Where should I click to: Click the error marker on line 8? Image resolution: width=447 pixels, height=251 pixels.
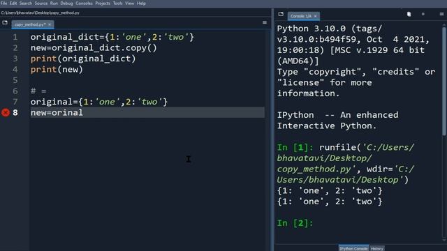[x=6, y=113]
